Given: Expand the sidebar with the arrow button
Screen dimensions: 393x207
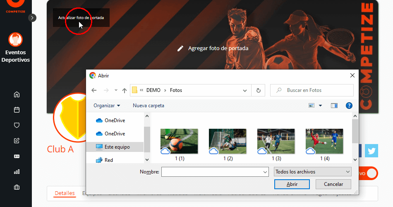Looking at the screenshot, I should point(33,17).
